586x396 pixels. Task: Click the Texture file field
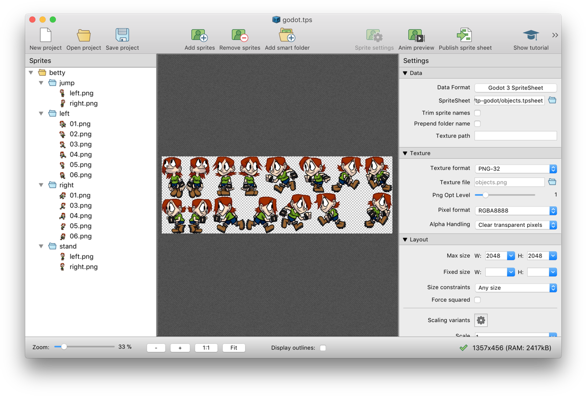pos(509,182)
